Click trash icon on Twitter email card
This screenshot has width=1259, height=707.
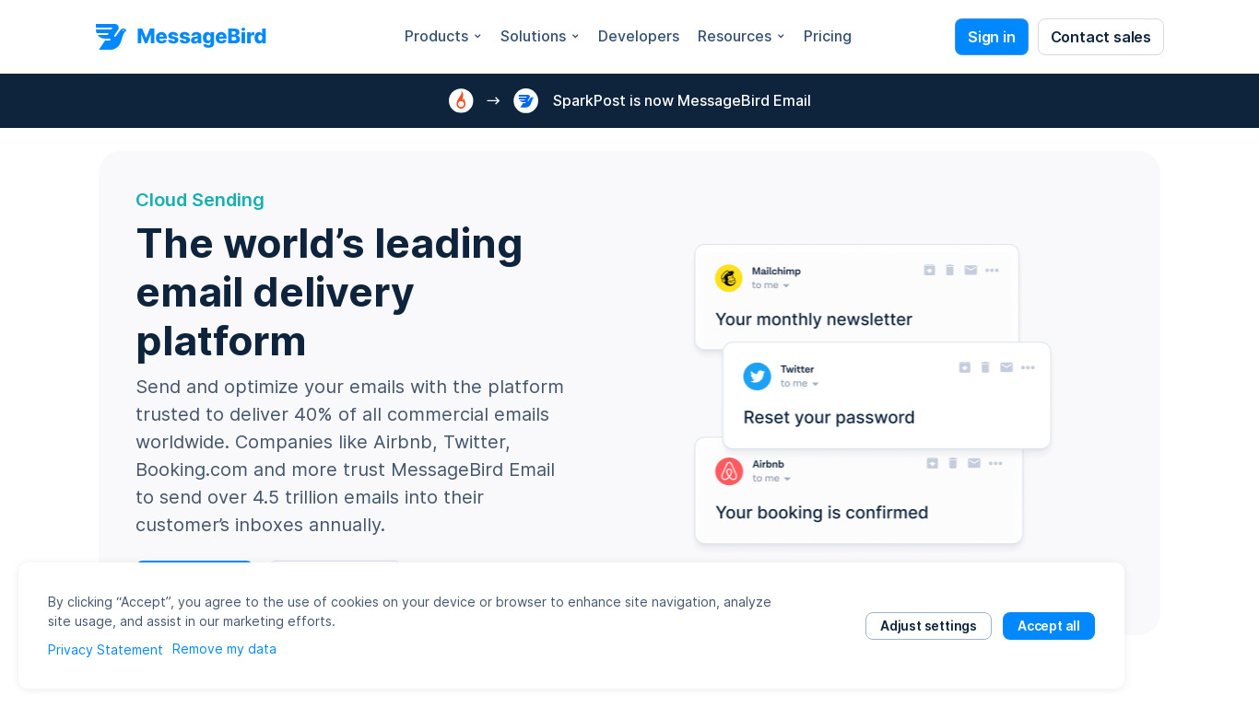[x=985, y=367]
